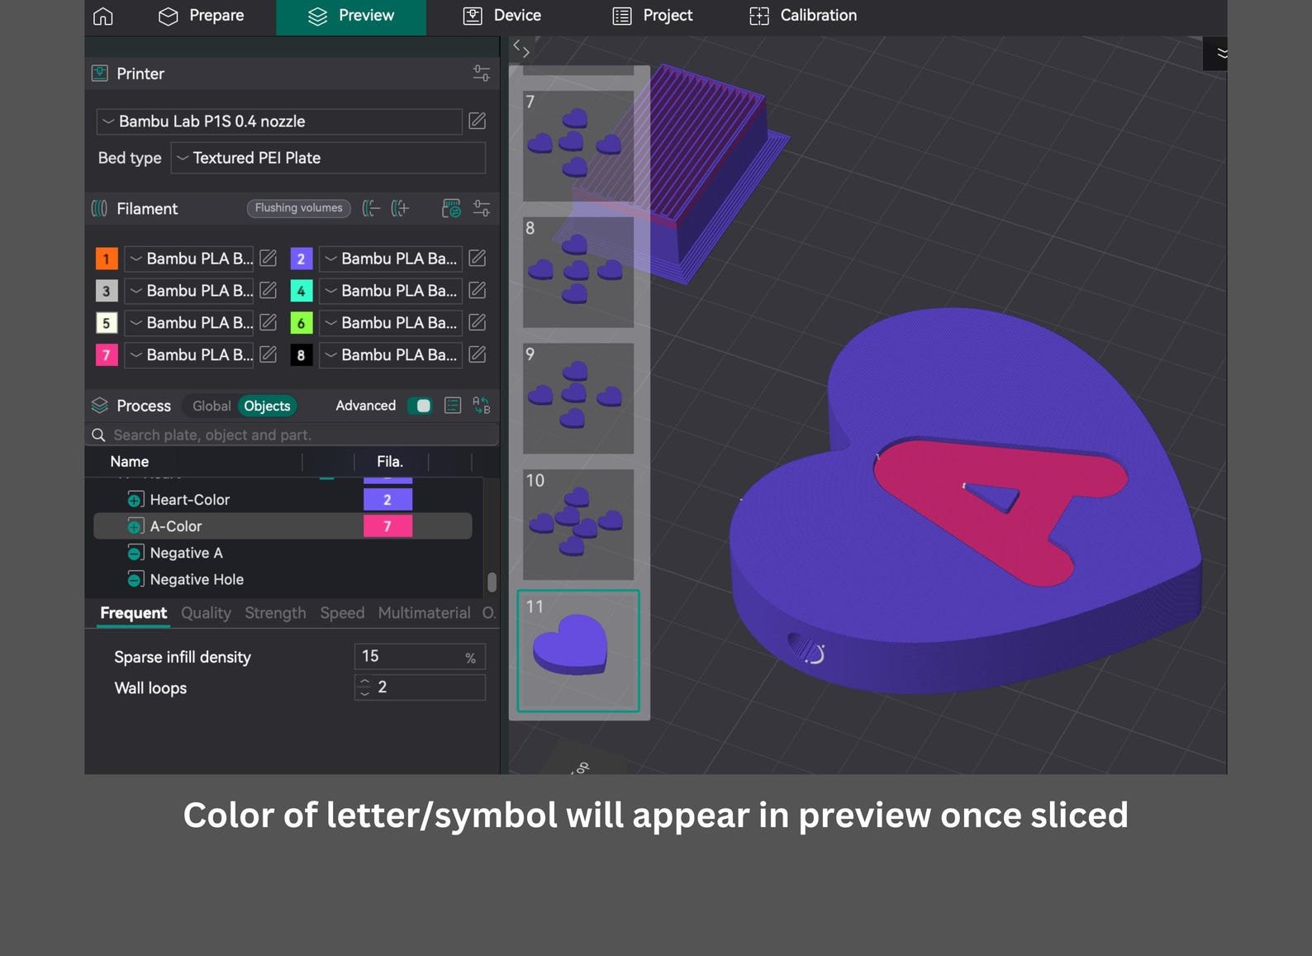Sync filaments from AMS icon
1312x956 pixels.
(x=451, y=208)
